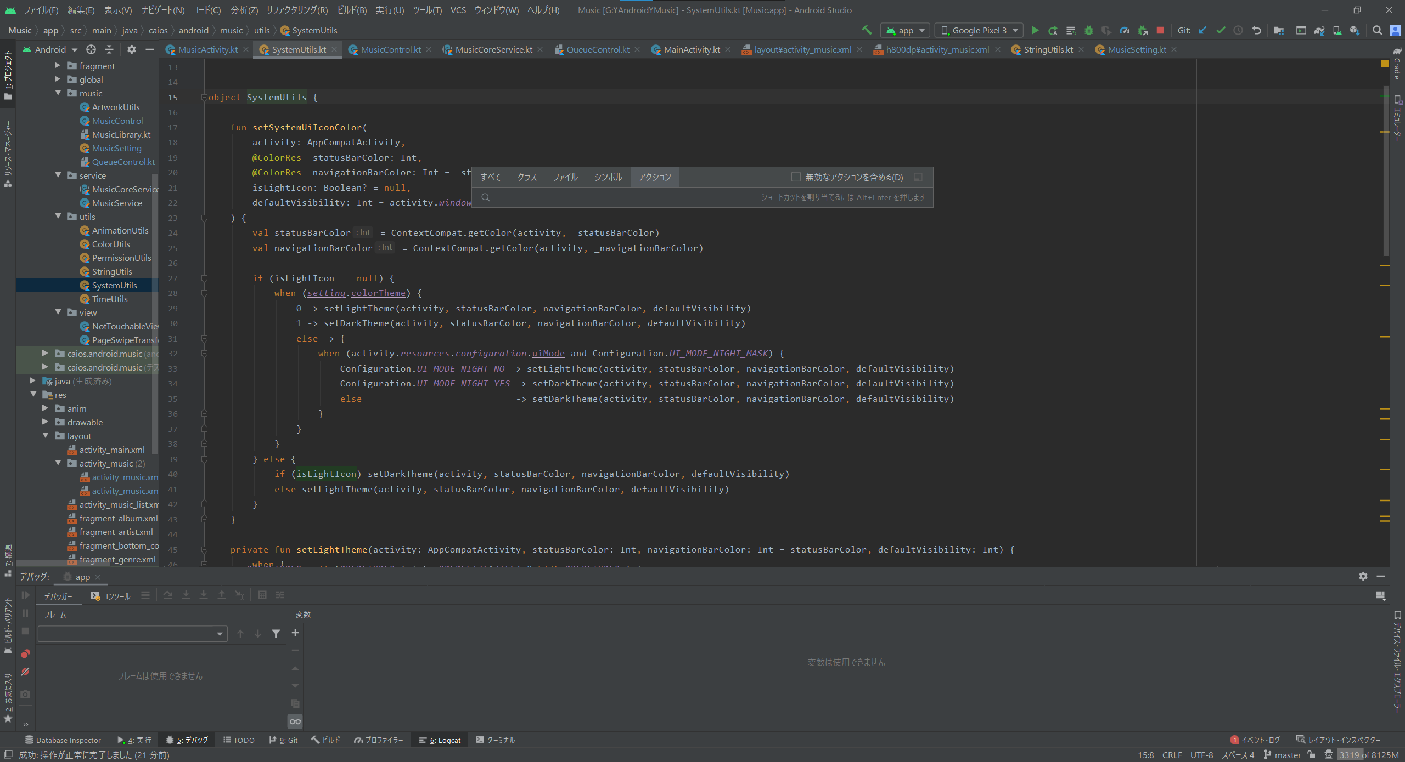1405x762 pixels.
Task: Click the Git commit checkmark icon
Action: [1221, 31]
